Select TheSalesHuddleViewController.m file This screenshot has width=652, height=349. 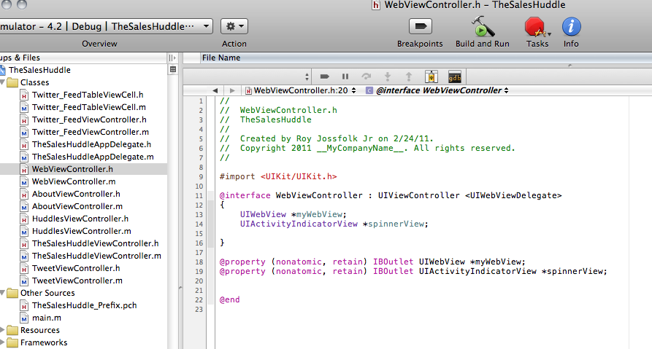[96, 256]
